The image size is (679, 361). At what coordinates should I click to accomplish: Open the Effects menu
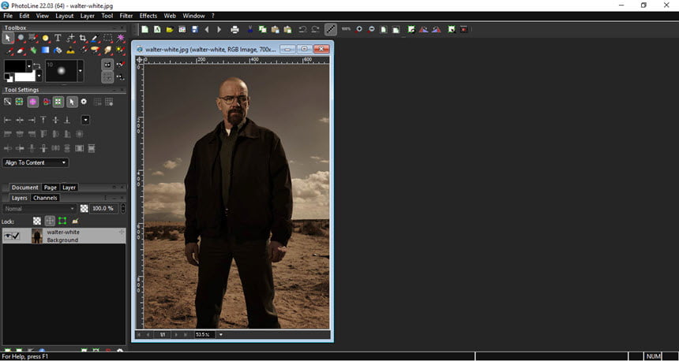pyautogui.click(x=148, y=16)
